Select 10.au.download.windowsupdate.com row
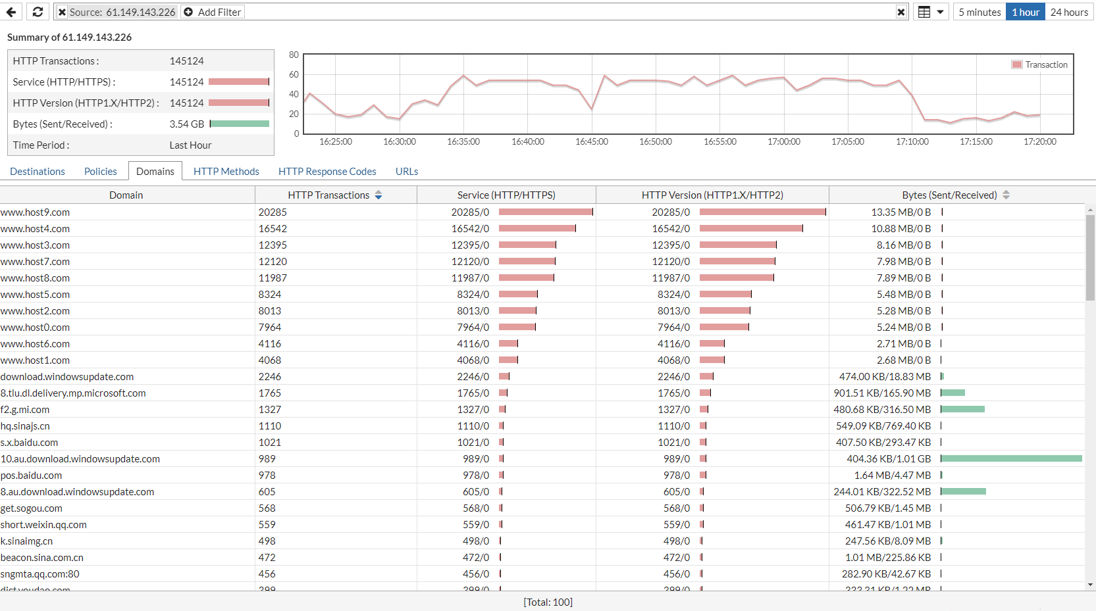1096x611 pixels. (x=542, y=458)
